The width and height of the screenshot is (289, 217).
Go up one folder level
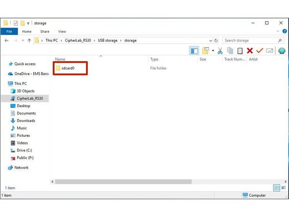tap(29, 41)
